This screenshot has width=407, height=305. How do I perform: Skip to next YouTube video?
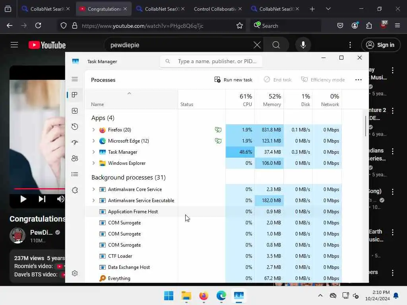pos(42,199)
